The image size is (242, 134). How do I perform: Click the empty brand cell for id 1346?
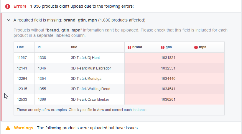click(x=141, y=68)
